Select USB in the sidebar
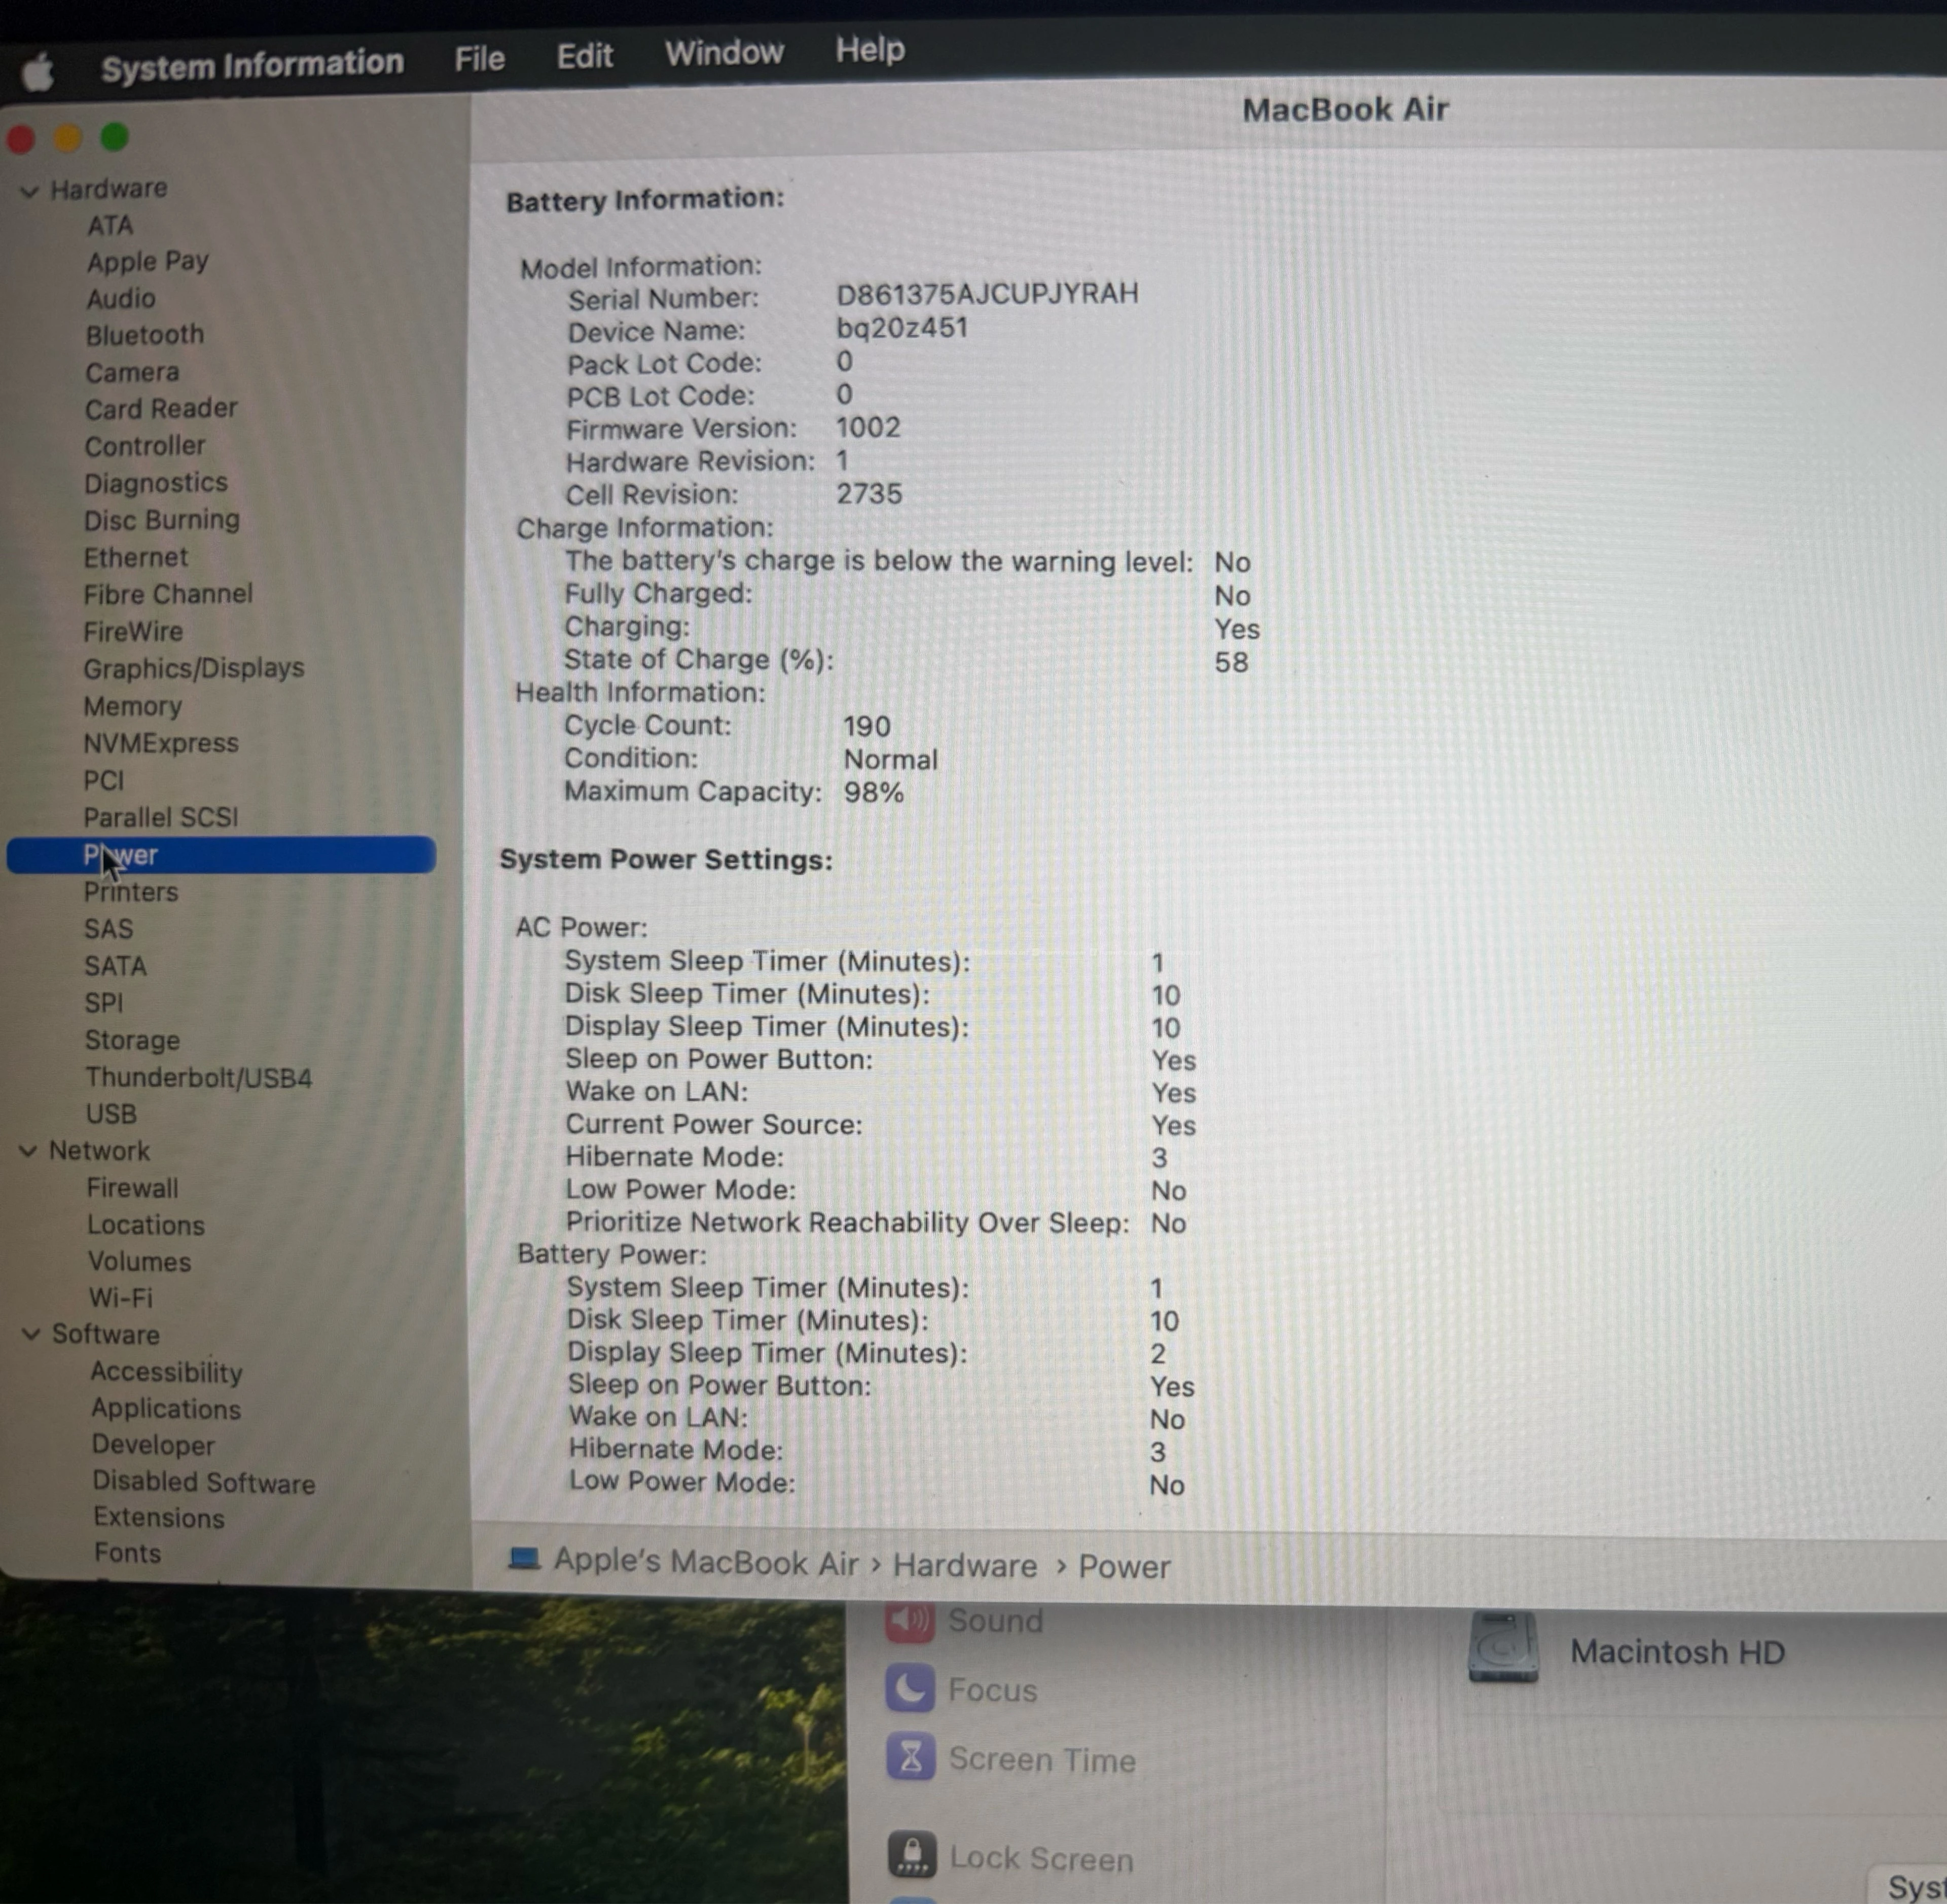Screen dimensions: 1947x1904 pos(111,1114)
